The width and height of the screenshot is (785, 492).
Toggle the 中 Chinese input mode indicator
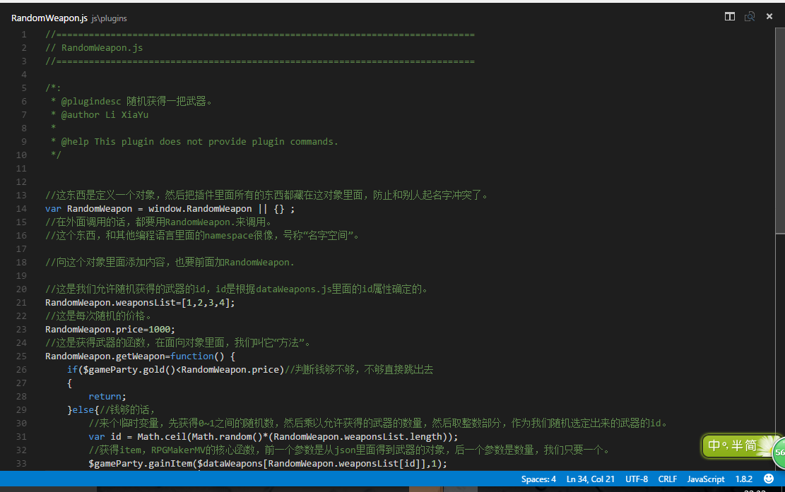pyautogui.click(x=714, y=445)
